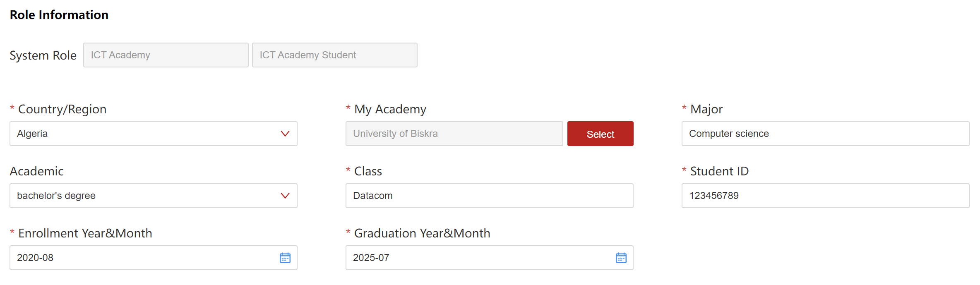Focus the Student ID field with 123456789
Screen dimensions: 980x285
point(825,196)
